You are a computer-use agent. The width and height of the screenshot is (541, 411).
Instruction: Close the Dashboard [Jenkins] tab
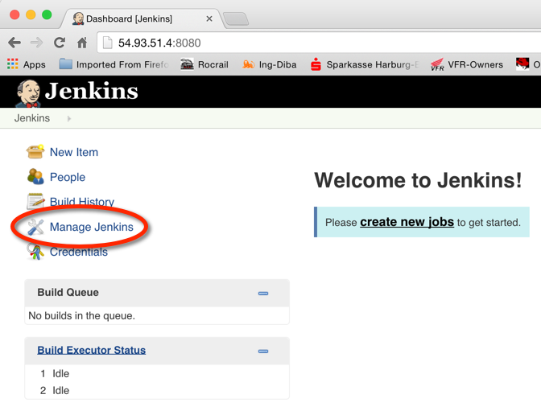coord(209,18)
